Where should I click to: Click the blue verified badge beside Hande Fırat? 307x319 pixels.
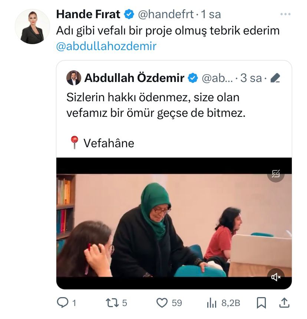click(x=129, y=14)
